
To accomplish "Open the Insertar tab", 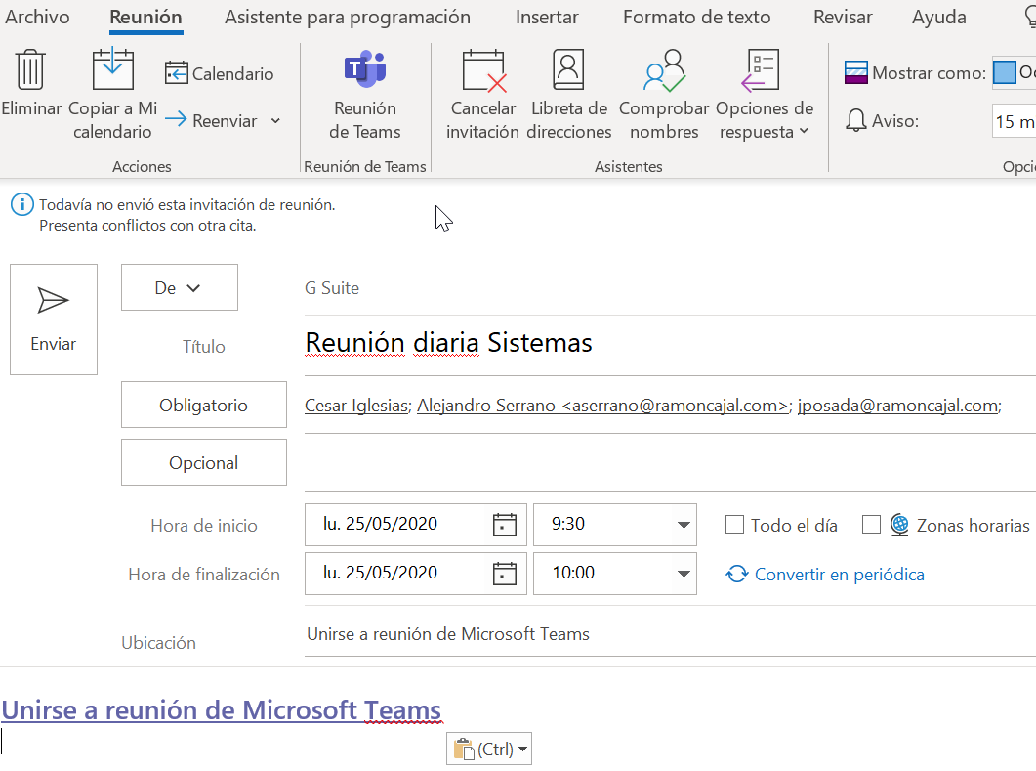I will pyautogui.click(x=547, y=18).
